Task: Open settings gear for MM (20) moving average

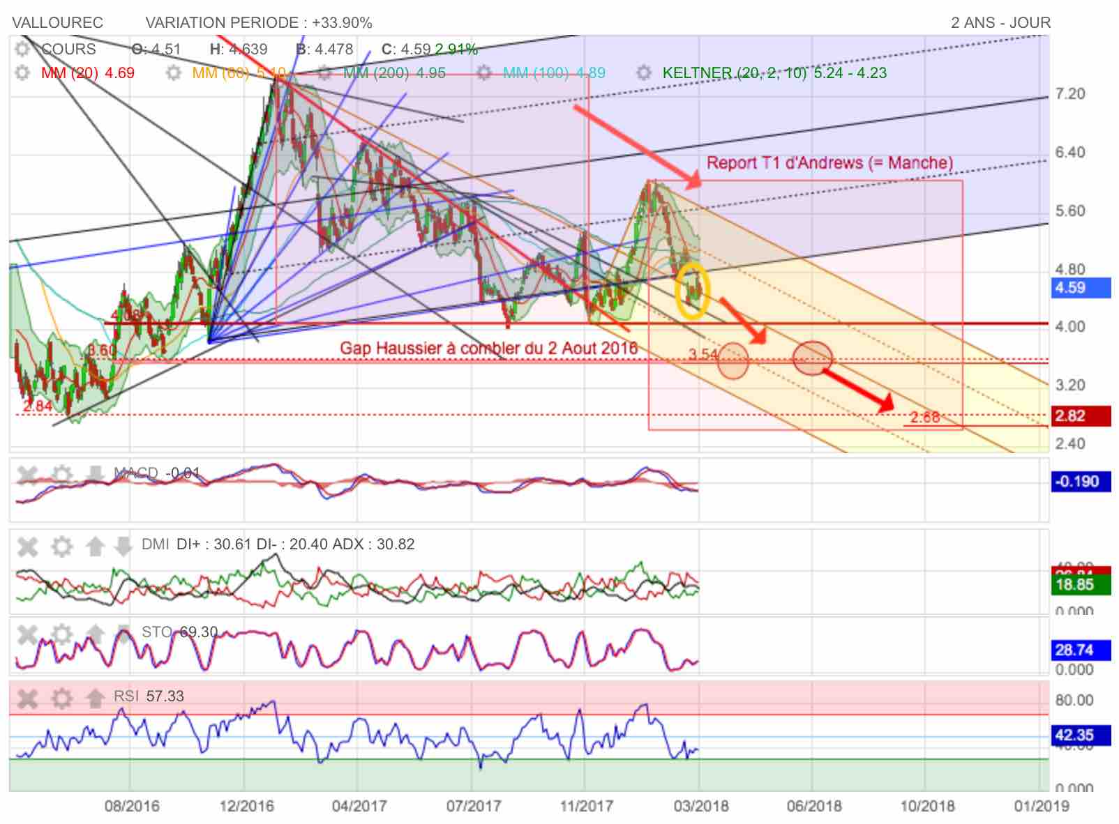Action: 23,73
